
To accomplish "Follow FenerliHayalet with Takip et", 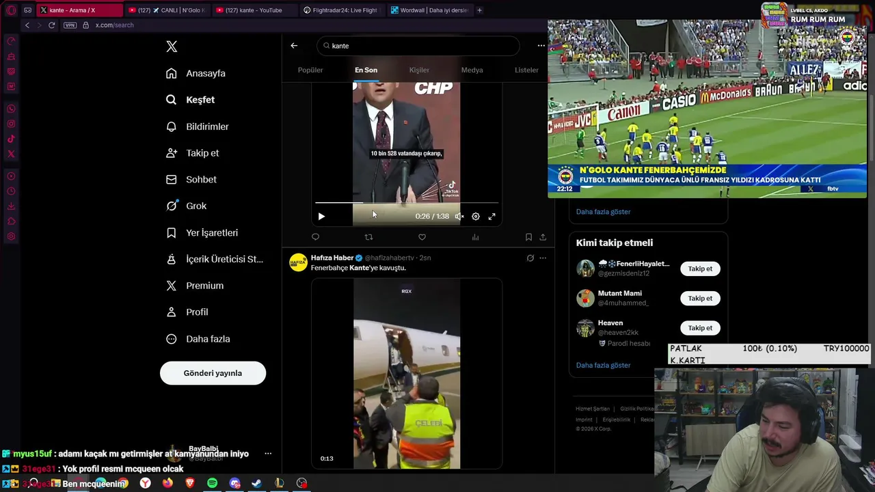I will [700, 269].
